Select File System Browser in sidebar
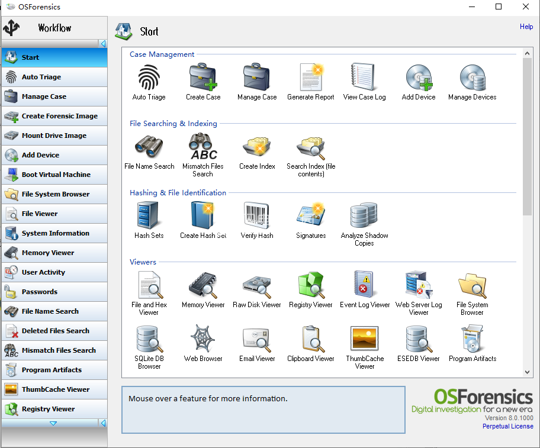 (54, 194)
